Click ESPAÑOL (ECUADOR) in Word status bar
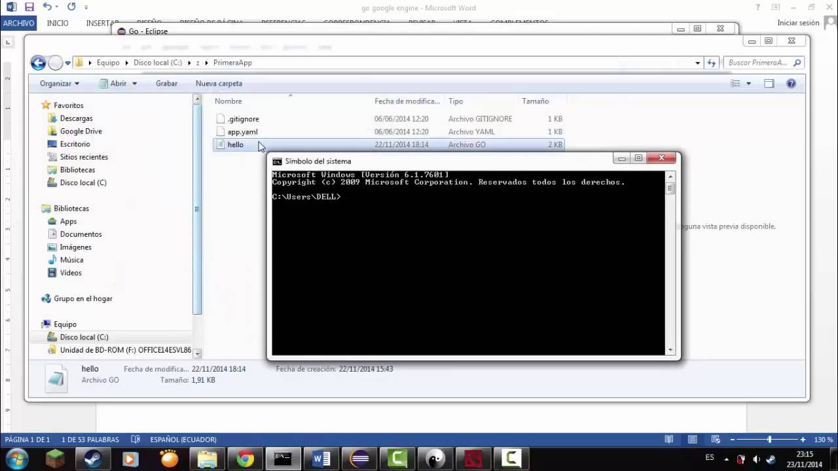 click(183, 440)
